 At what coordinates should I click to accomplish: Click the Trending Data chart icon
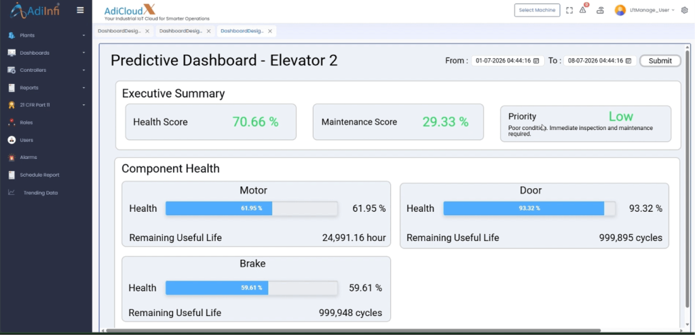click(x=12, y=193)
